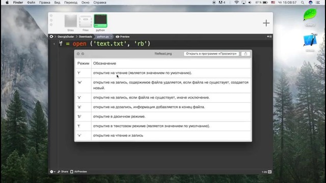Click the clock showing 15:08:57
326x183 pixels.
click(287, 3)
